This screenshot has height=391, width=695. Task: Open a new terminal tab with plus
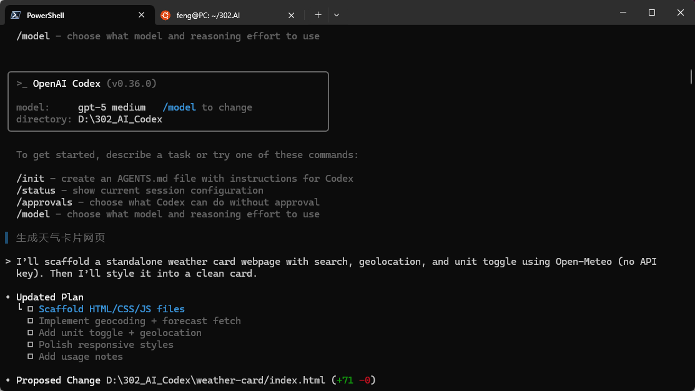318,15
